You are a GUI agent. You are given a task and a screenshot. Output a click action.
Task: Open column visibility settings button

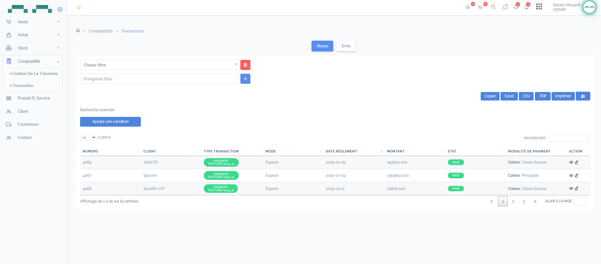583,96
